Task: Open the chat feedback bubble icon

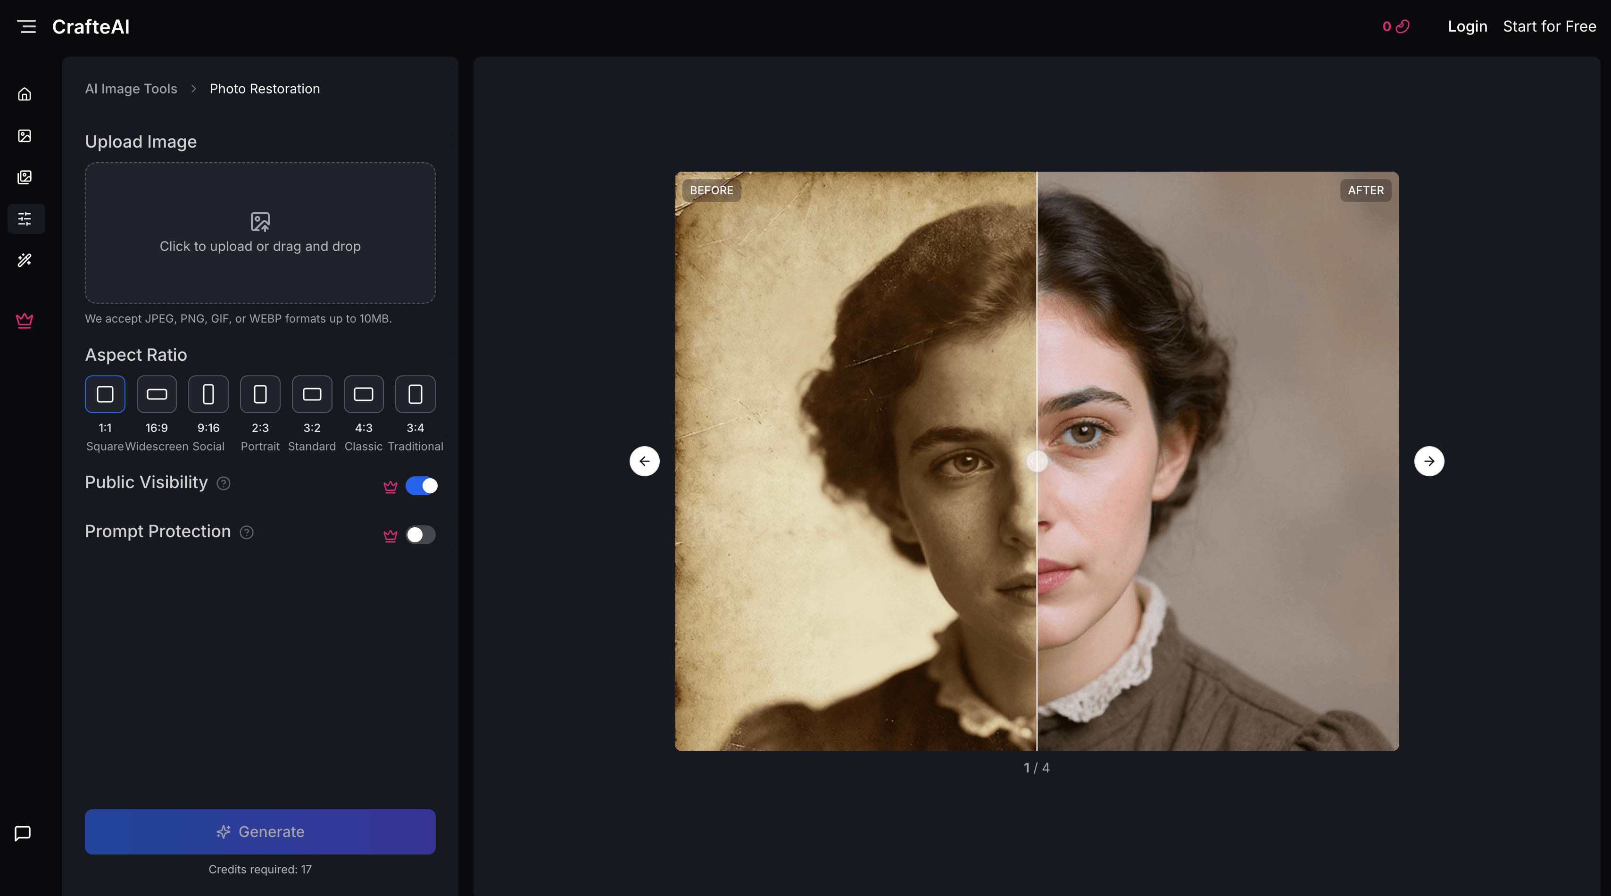Action: click(x=23, y=832)
